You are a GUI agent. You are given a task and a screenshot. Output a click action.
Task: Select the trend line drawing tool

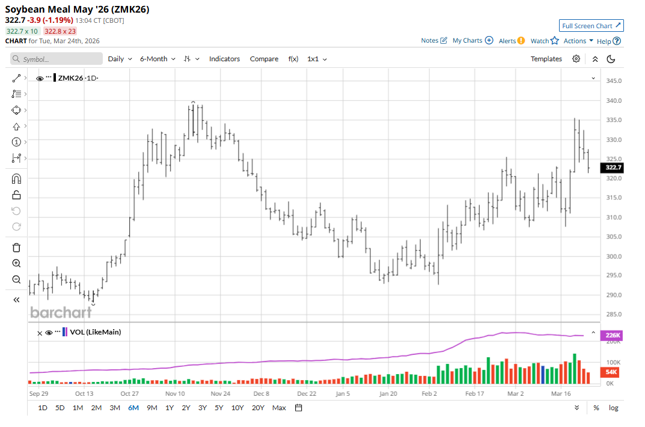pos(16,78)
